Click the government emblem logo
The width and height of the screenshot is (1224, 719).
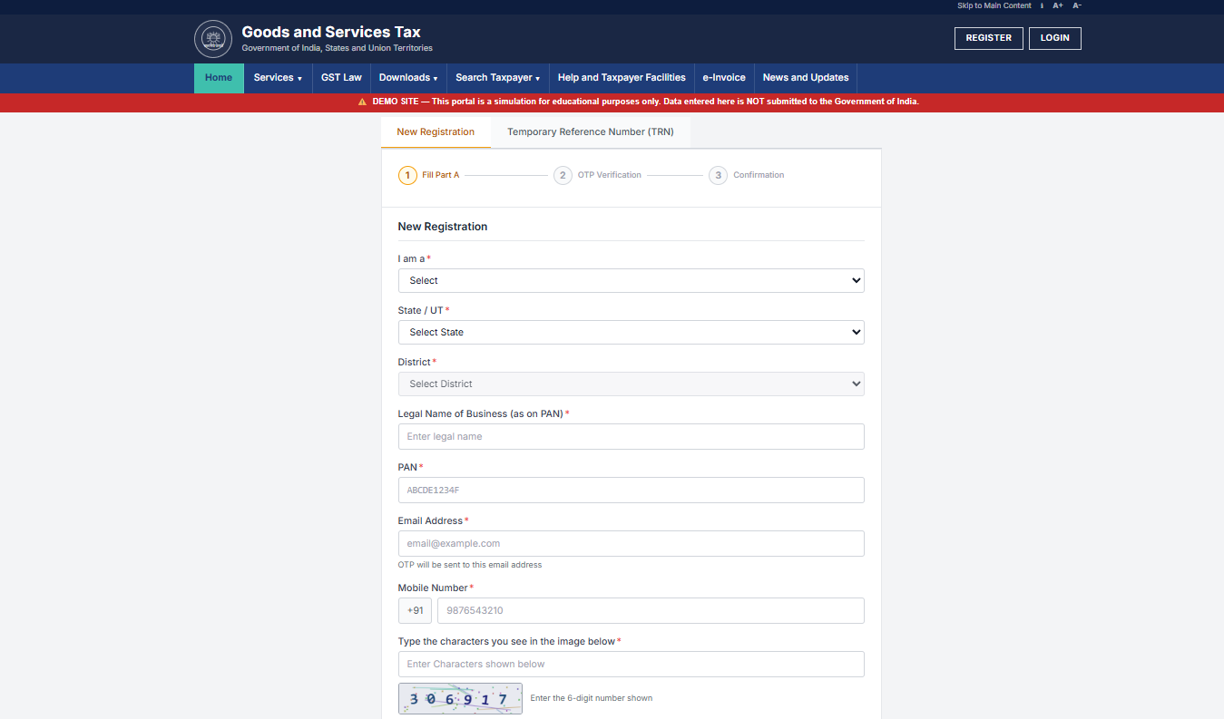(213, 39)
